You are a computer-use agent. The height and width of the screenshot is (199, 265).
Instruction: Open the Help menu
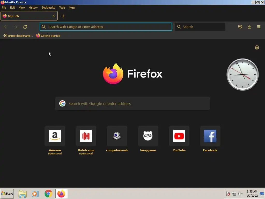[x=72, y=8]
